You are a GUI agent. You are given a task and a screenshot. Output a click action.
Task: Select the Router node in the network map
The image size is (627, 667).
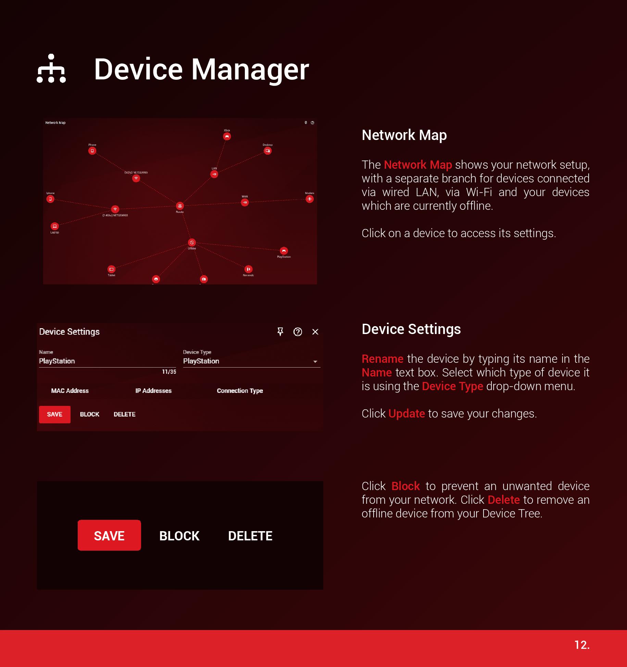click(x=180, y=206)
